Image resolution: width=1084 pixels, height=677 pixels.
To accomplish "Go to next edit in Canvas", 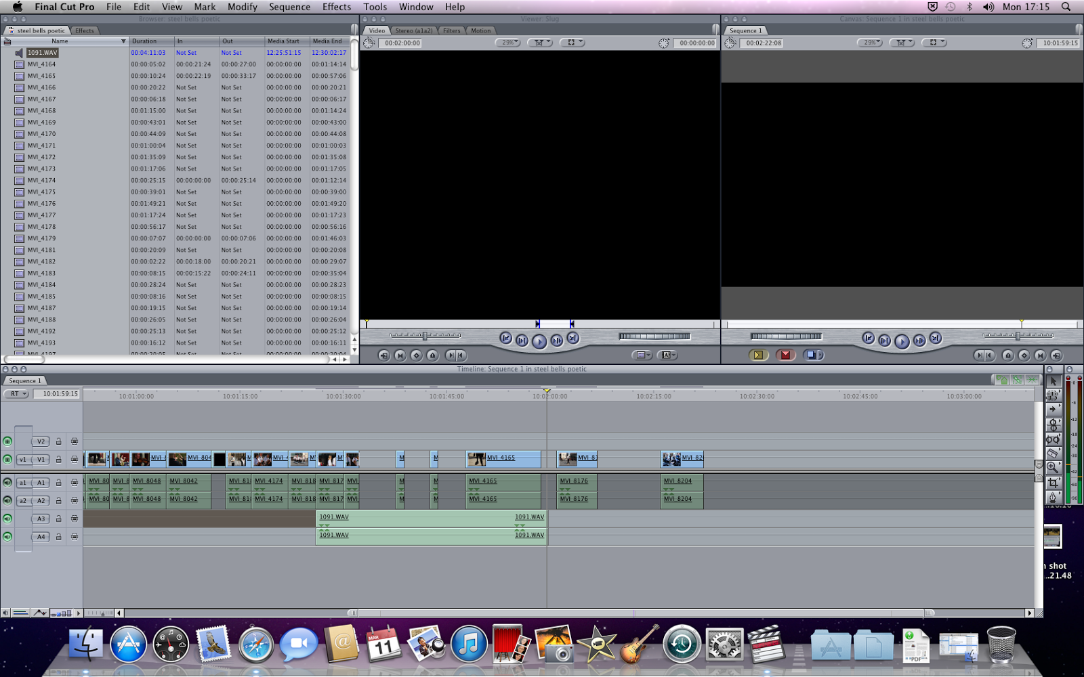I will [935, 338].
